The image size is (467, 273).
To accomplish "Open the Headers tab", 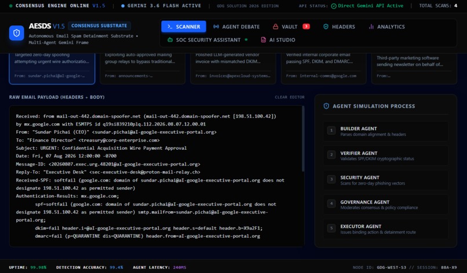I will click(x=339, y=27).
